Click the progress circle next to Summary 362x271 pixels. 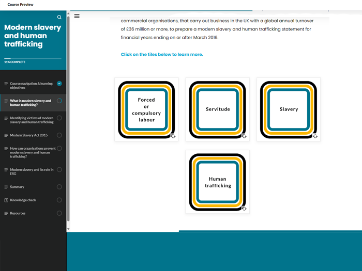coord(59,187)
